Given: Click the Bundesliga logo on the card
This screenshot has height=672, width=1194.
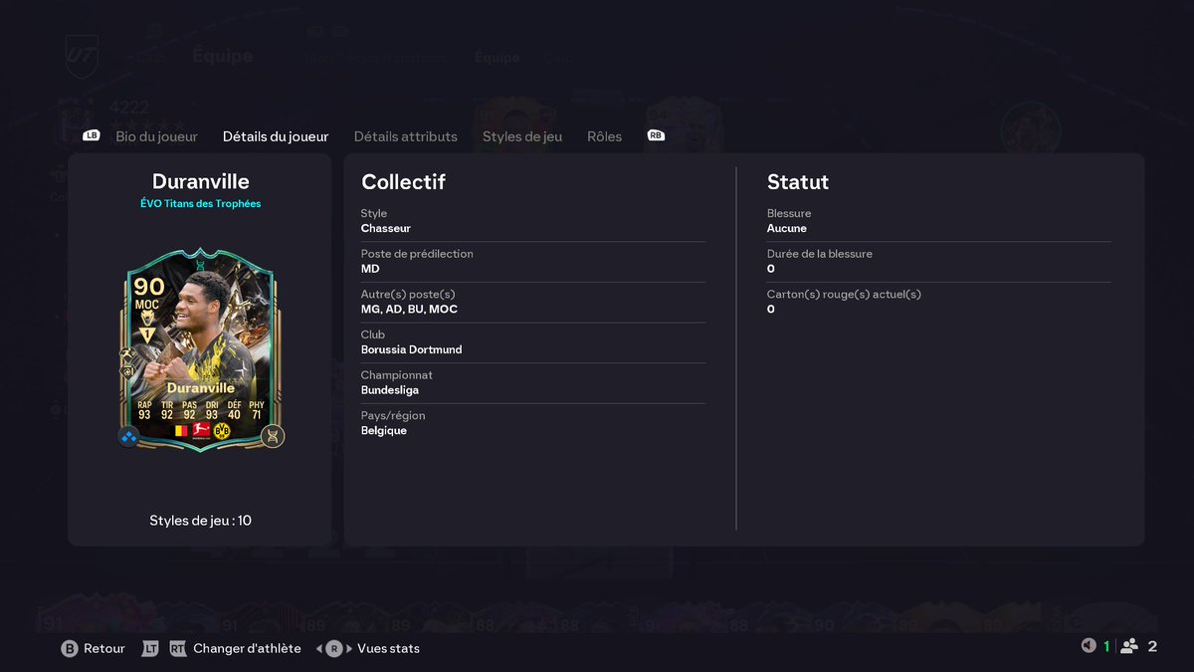Looking at the screenshot, I should pos(201,431).
